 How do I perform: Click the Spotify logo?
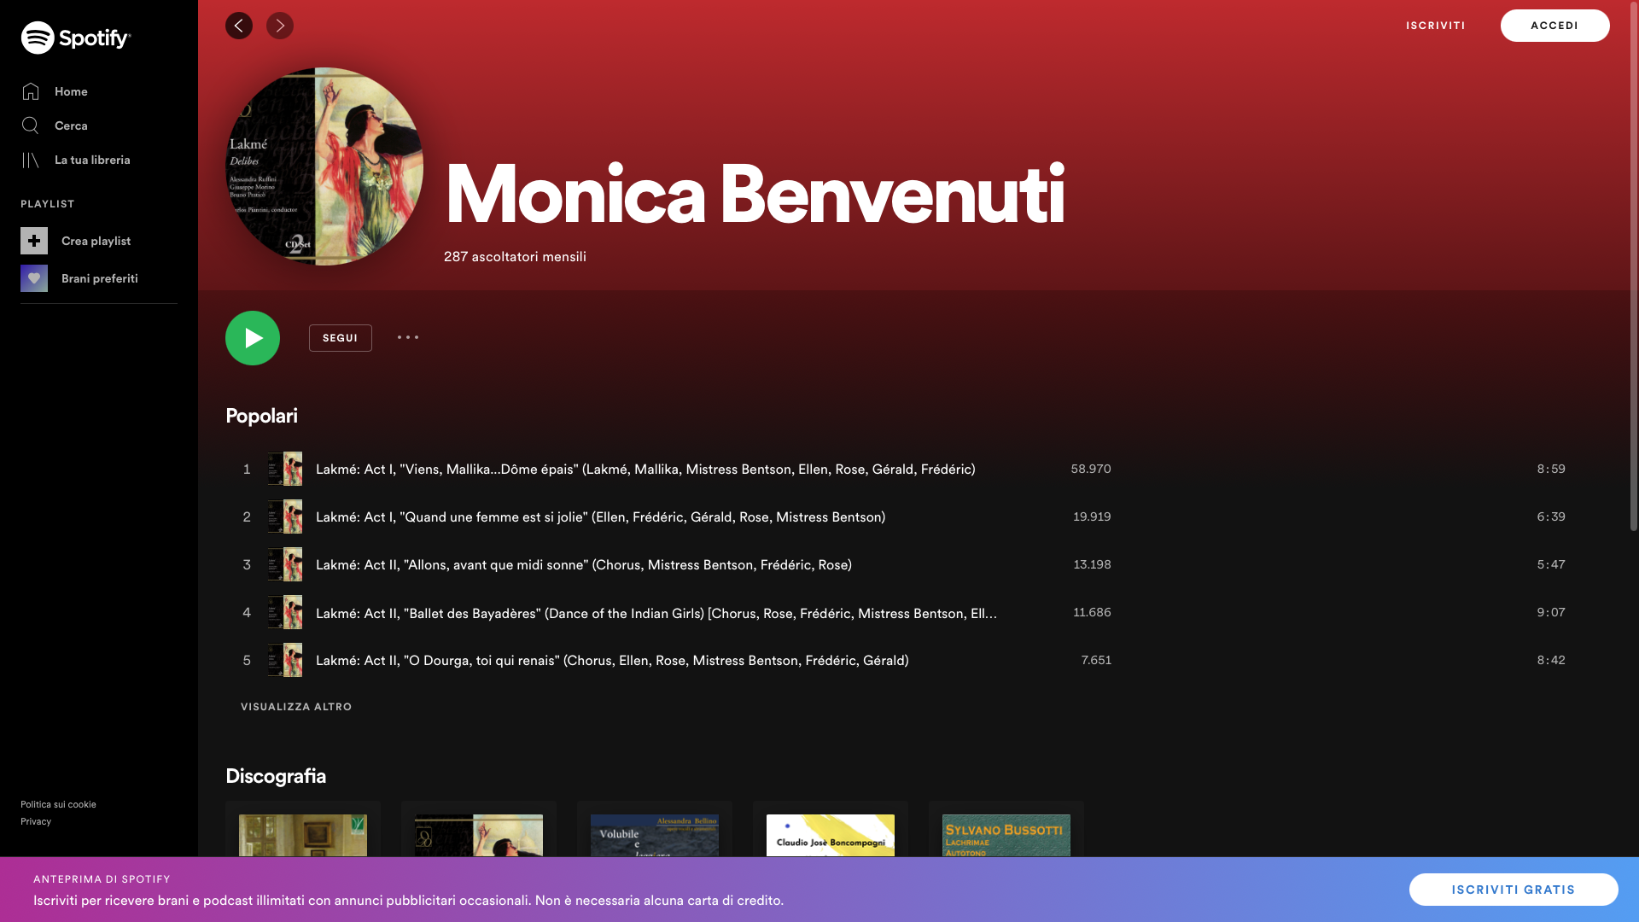tap(76, 38)
